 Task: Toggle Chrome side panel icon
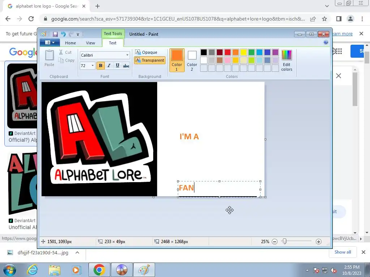coord(339,19)
